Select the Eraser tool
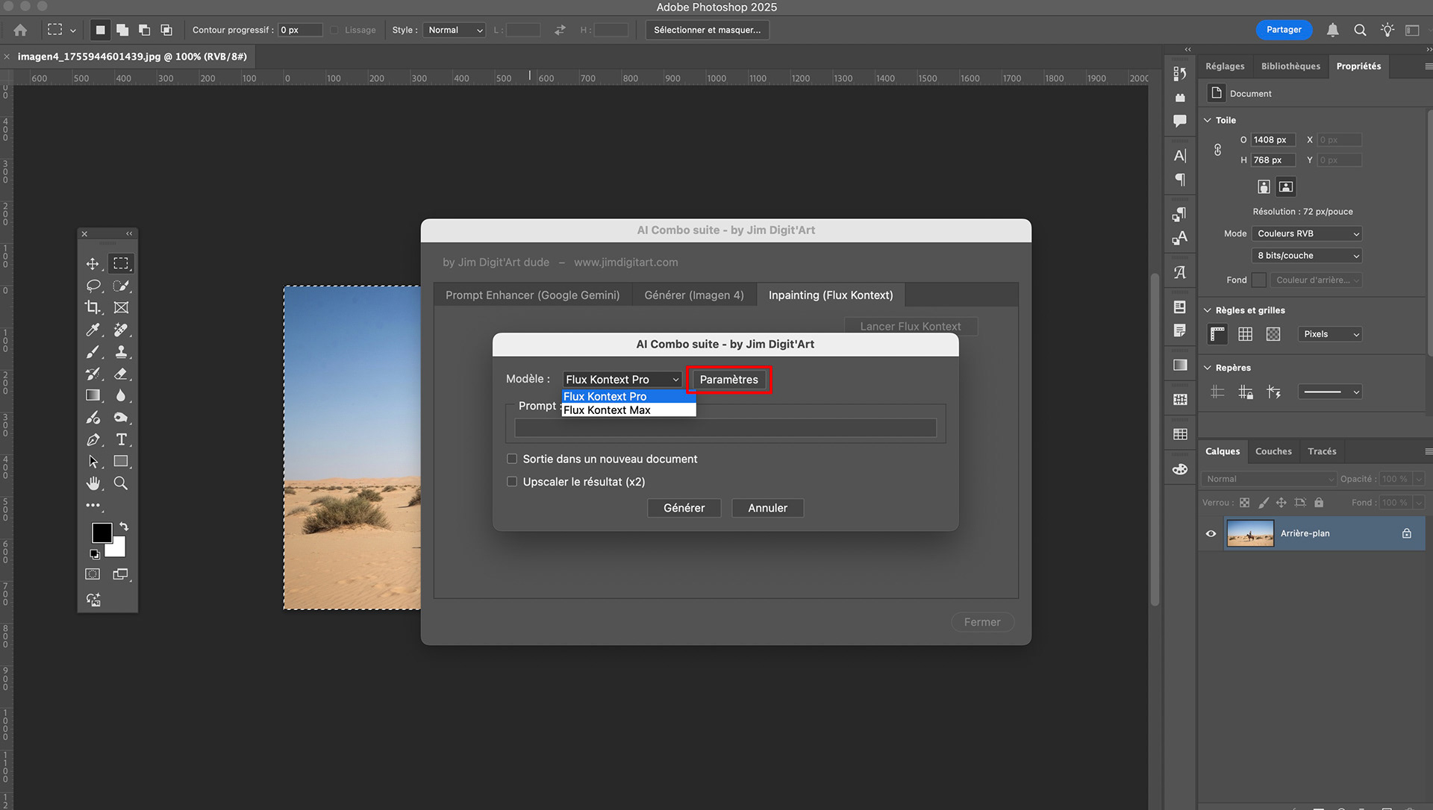 click(x=121, y=374)
